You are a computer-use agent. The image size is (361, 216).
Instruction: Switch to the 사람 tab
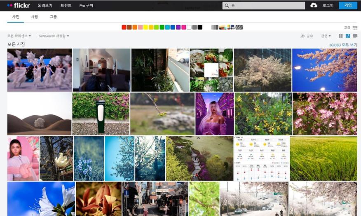click(34, 17)
